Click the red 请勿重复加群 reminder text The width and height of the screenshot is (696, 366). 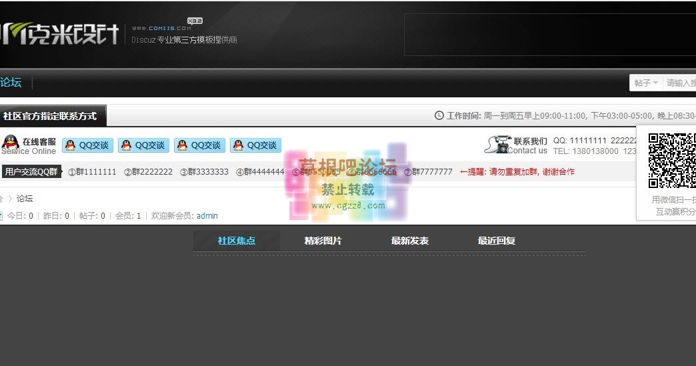click(x=517, y=172)
